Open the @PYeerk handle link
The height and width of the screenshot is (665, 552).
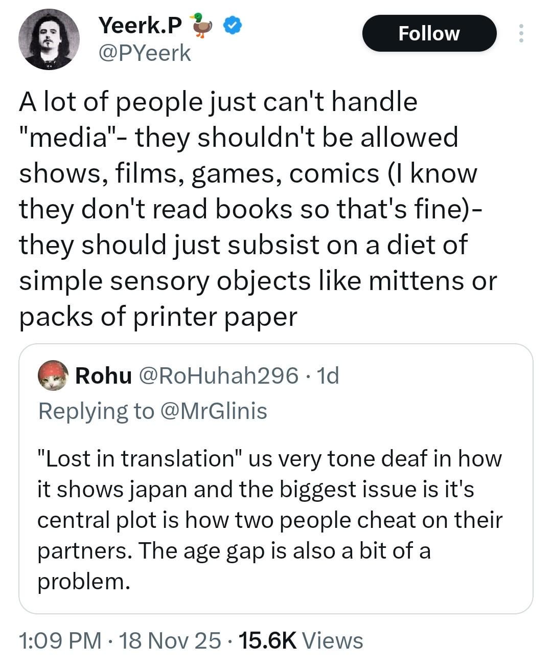pyautogui.click(x=144, y=53)
